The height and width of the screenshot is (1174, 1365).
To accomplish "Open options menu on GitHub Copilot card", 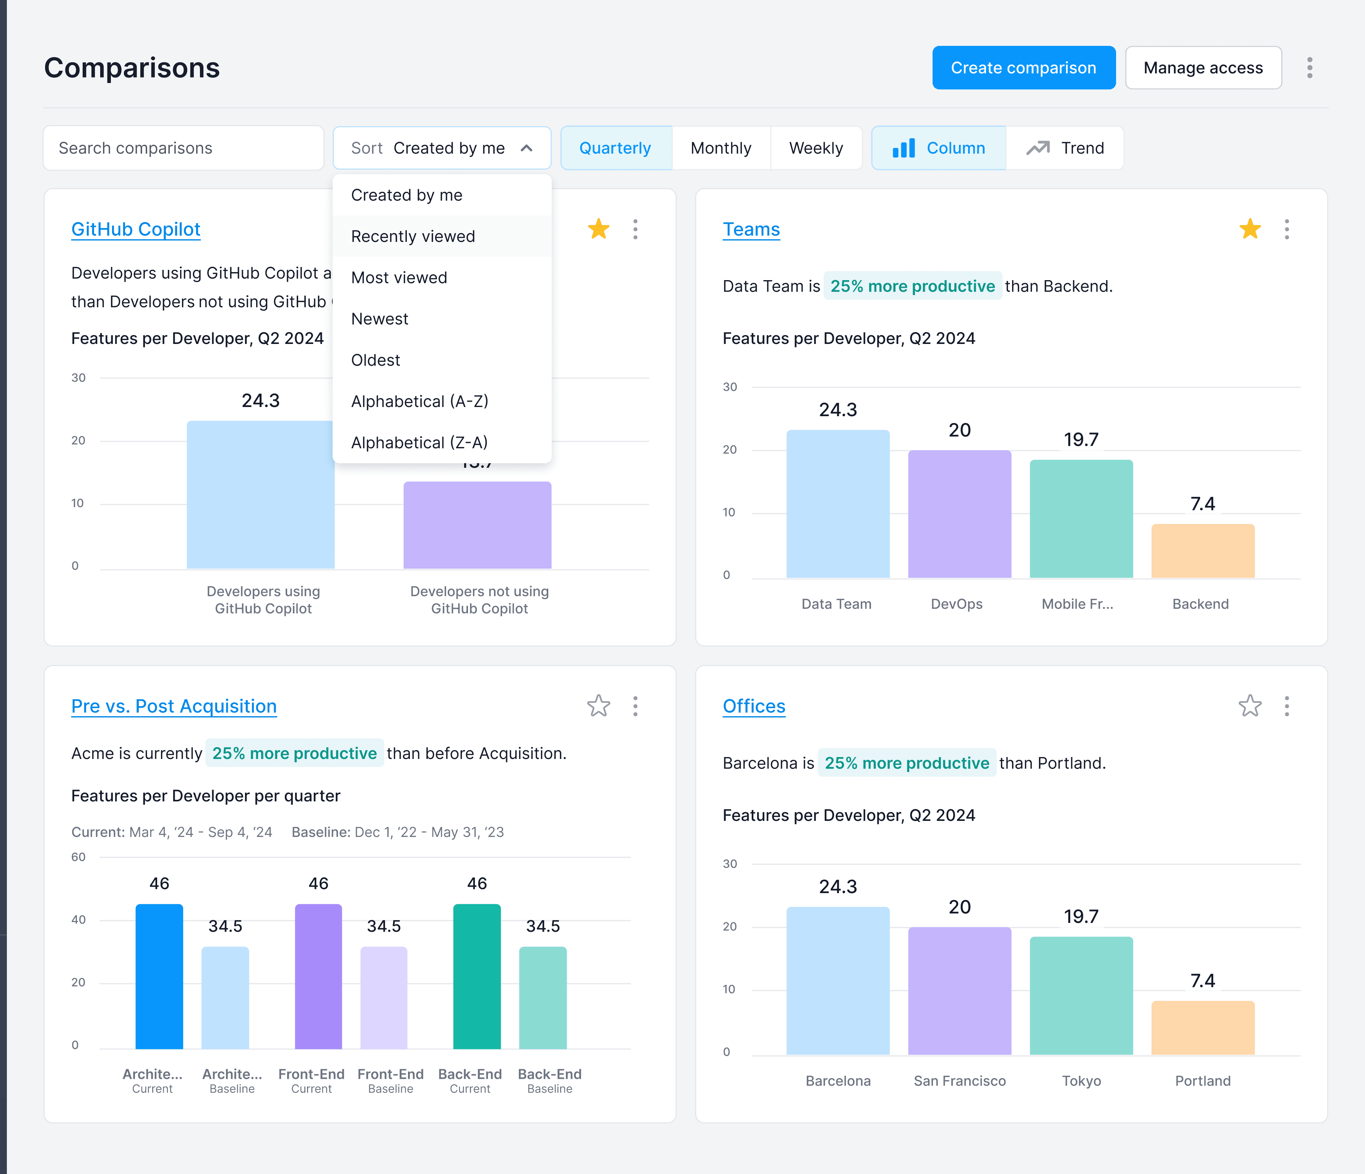I will coord(635,229).
